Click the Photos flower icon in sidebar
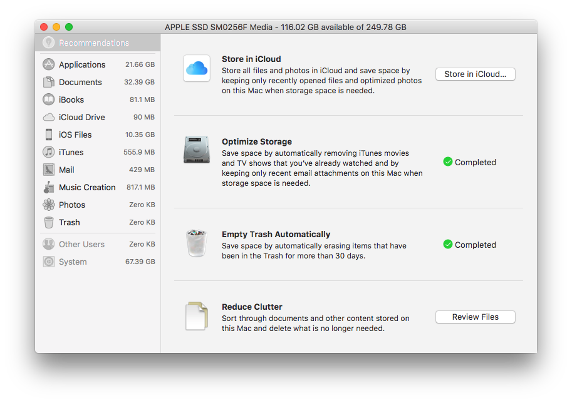 (48, 205)
